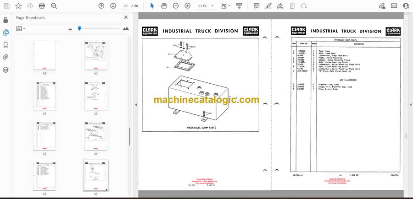
Task: Select page 43 thumbnail
Action: (x=45, y=136)
